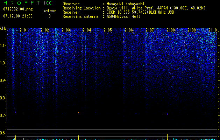Click the Receiving antenna label
220x140 pixels.
pos(80,16)
